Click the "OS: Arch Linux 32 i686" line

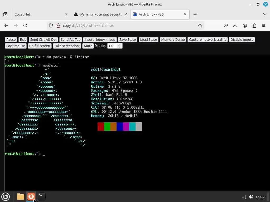(x=114, y=78)
